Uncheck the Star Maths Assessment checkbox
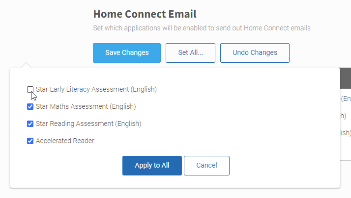Screen dimensions: 351x198 click(30, 107)
